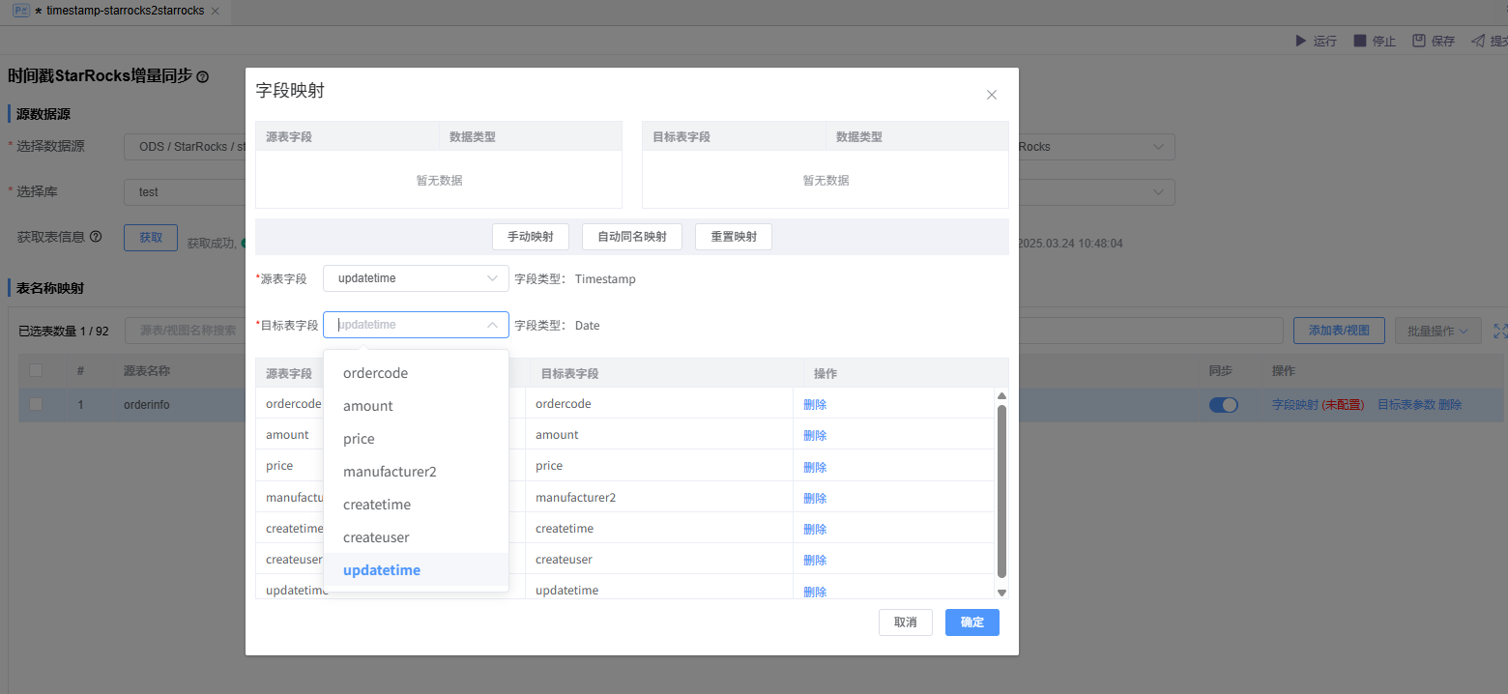Click the Run (运行) play icon

pos(1300,41)
